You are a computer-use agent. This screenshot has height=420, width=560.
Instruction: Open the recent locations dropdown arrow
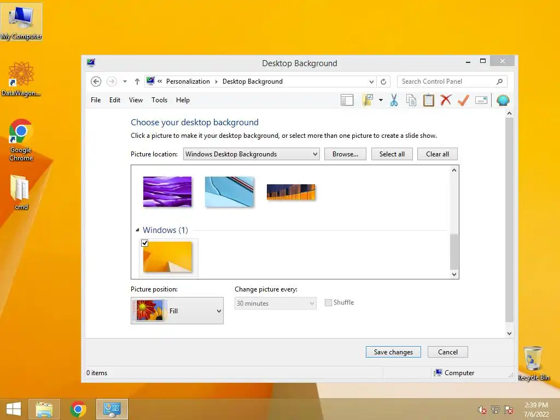125,81
